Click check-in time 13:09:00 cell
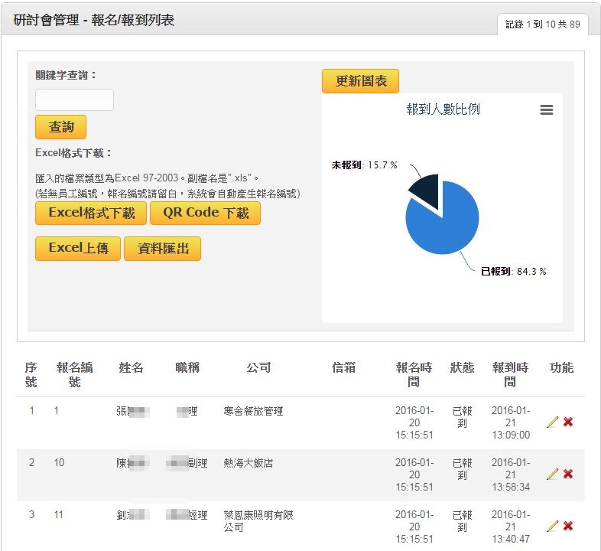Image resolution: width=601 pixels, height=551 pixels. click(511, 422)
